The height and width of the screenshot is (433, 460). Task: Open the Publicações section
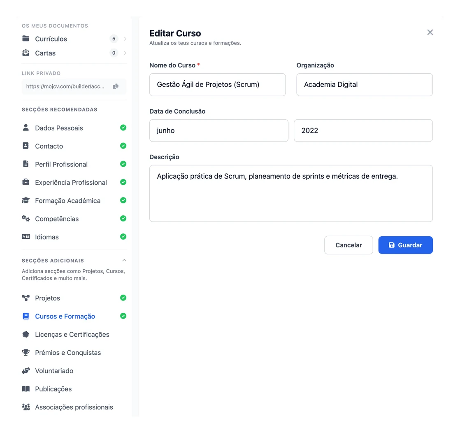(x=74, y=389)
